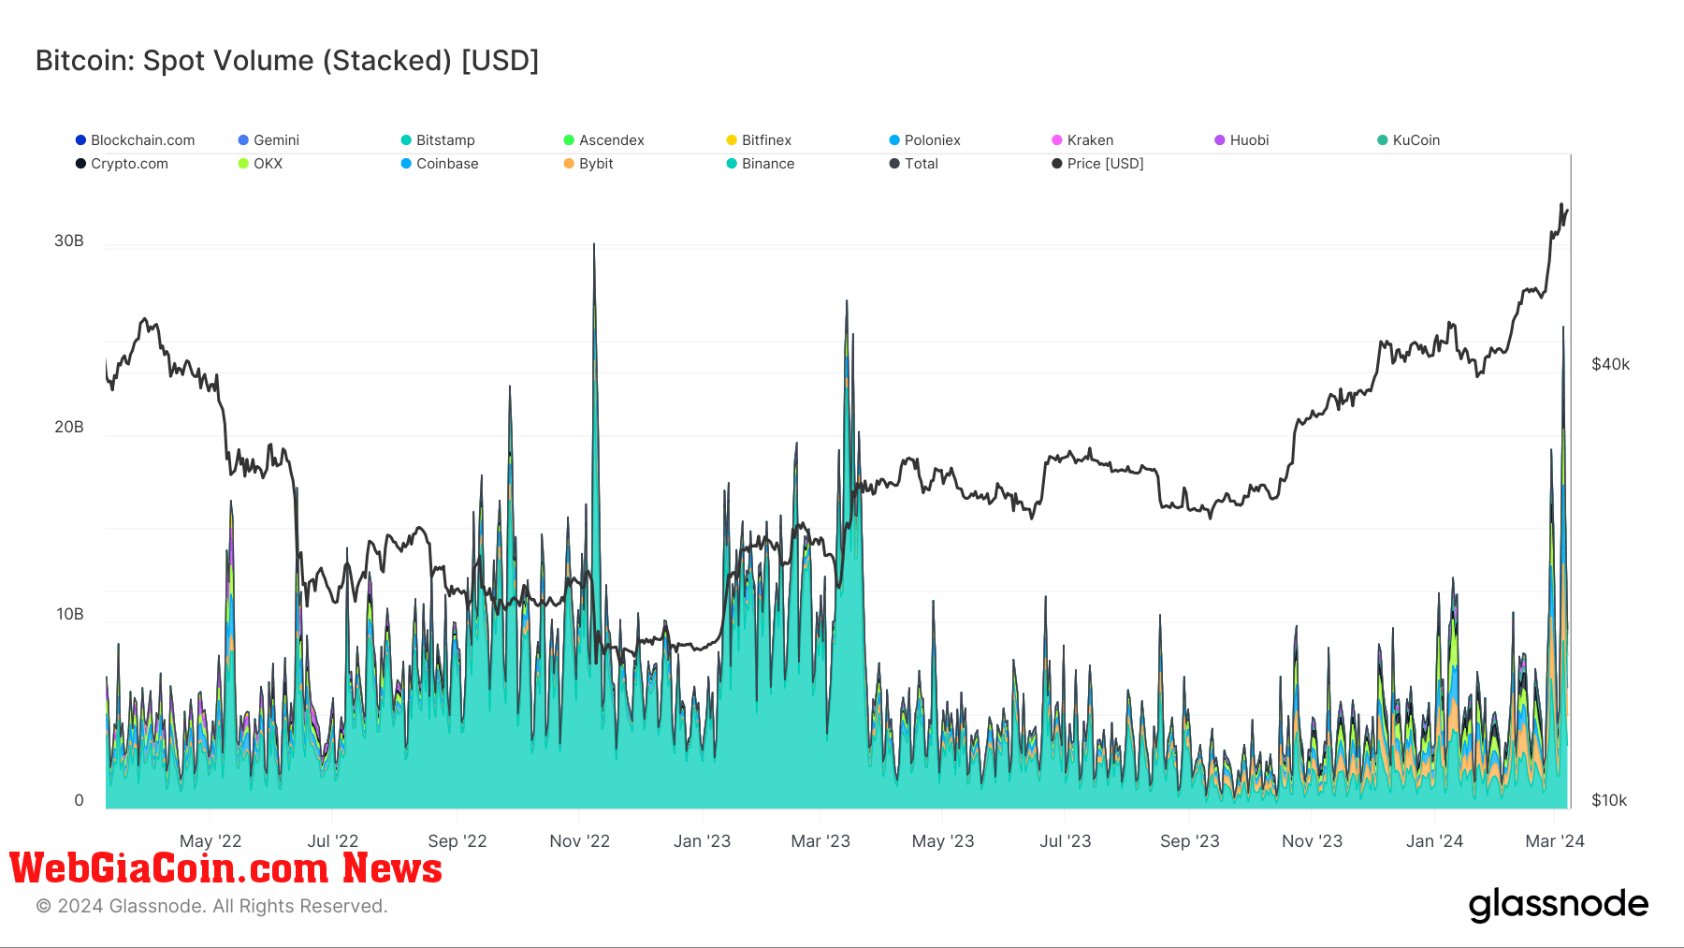Image resolution: width=1684 pixels, height=948 pixels.
Task: Click the Nov '23 x-axis label
Action: pos(1313,841)
